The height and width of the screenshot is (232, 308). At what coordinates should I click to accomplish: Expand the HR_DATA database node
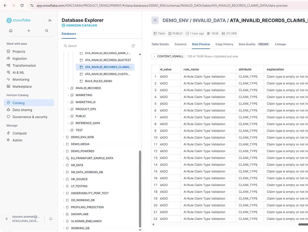(x=63, y=165)
